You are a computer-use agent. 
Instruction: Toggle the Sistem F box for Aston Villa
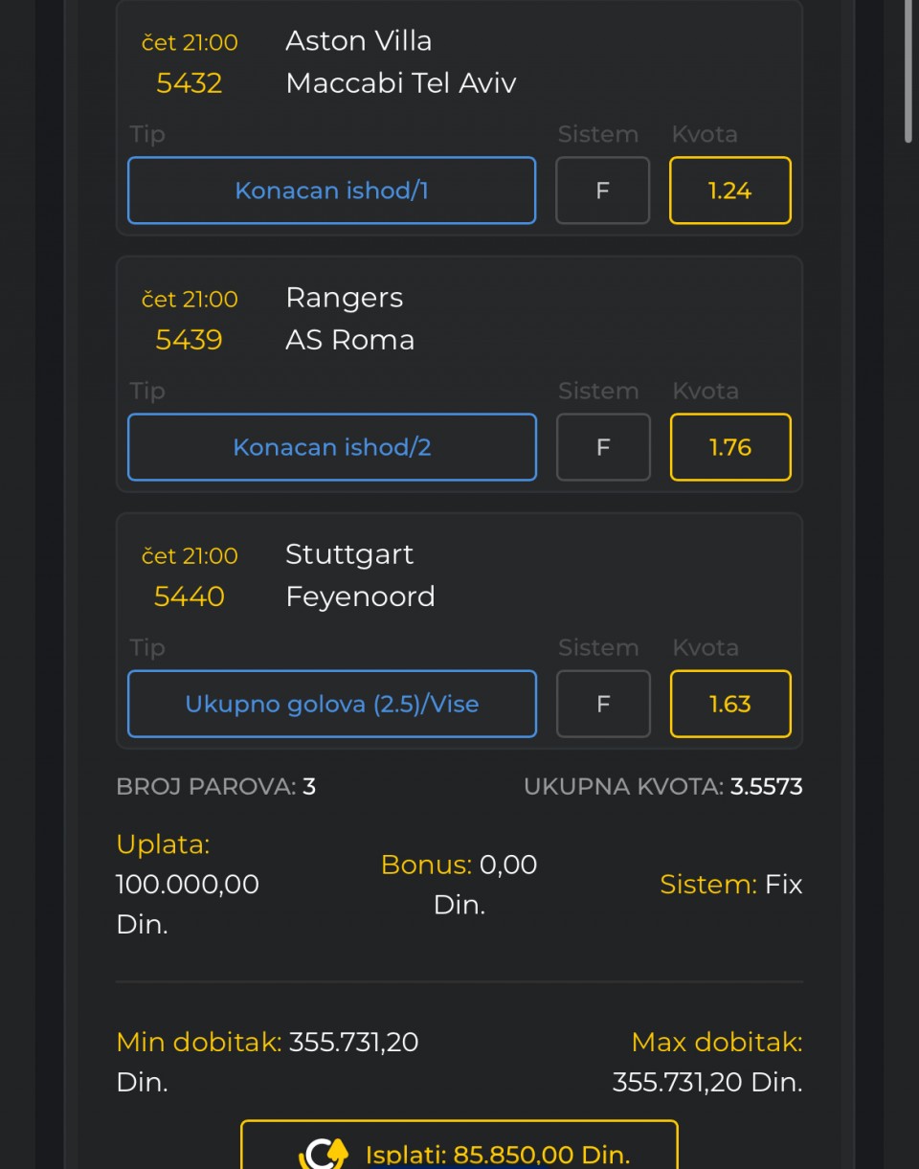602,191
